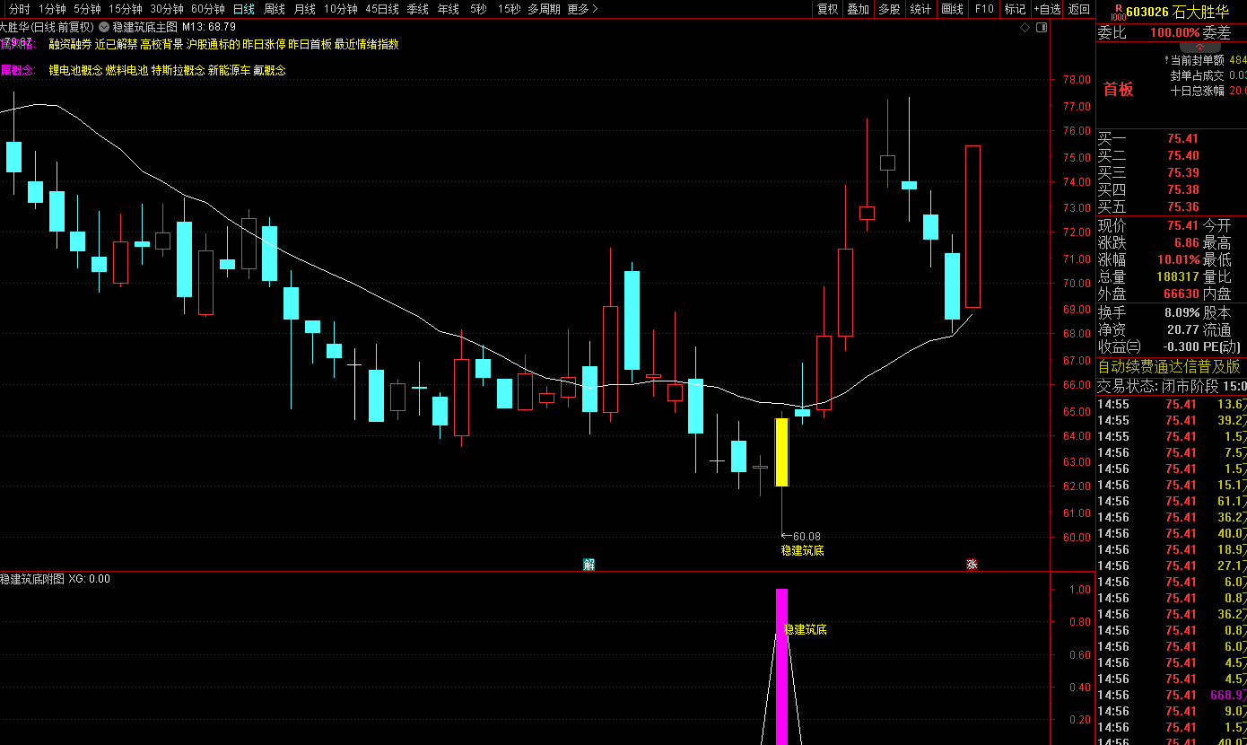The image size is (1247, 745).
Task: Click the diamond icon above the chart
Action: pyautogui.click(x=1025, y=27)
